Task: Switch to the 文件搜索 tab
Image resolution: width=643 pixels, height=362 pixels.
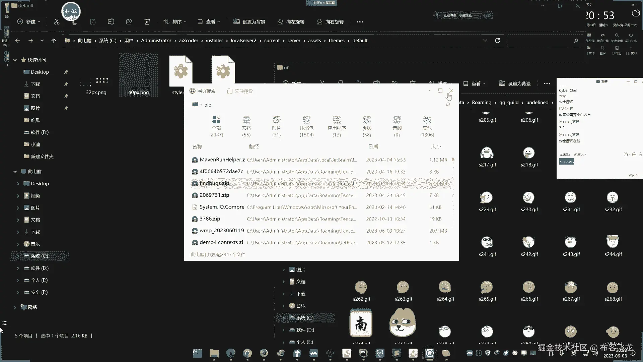Action: point(240,91)
